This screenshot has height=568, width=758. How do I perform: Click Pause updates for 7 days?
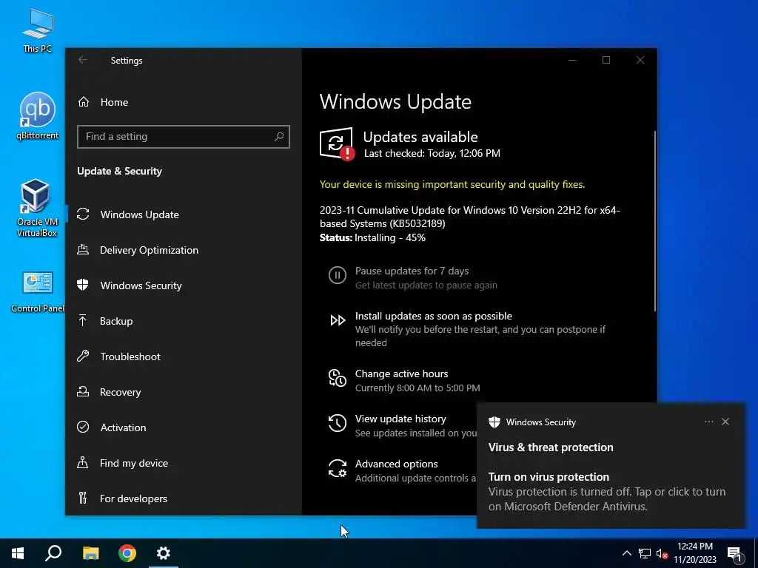pyautogui.click(x=412, y=271)
